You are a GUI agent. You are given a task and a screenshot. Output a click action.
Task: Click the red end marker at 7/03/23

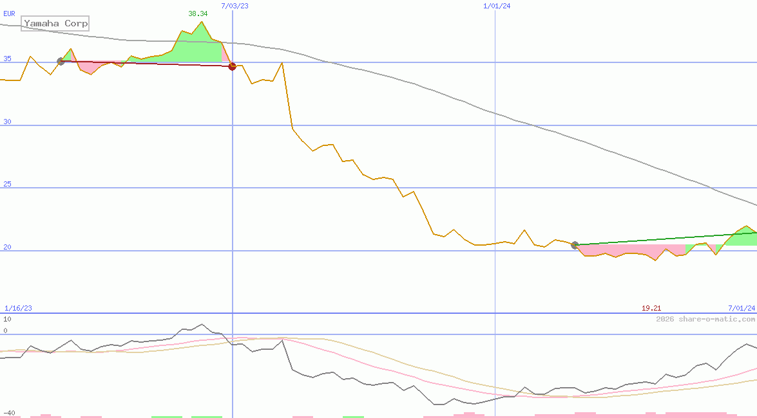click(233, 66)
